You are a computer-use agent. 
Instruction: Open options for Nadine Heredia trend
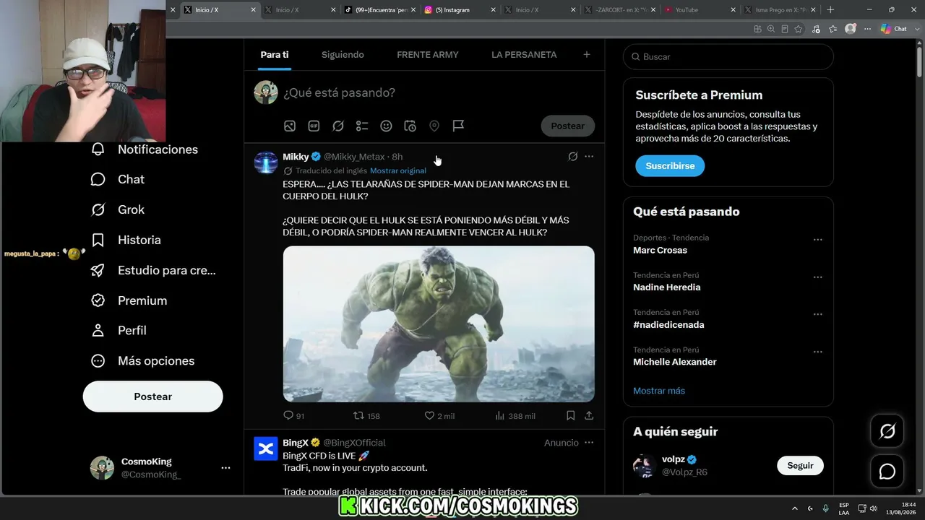coord(818,277)
